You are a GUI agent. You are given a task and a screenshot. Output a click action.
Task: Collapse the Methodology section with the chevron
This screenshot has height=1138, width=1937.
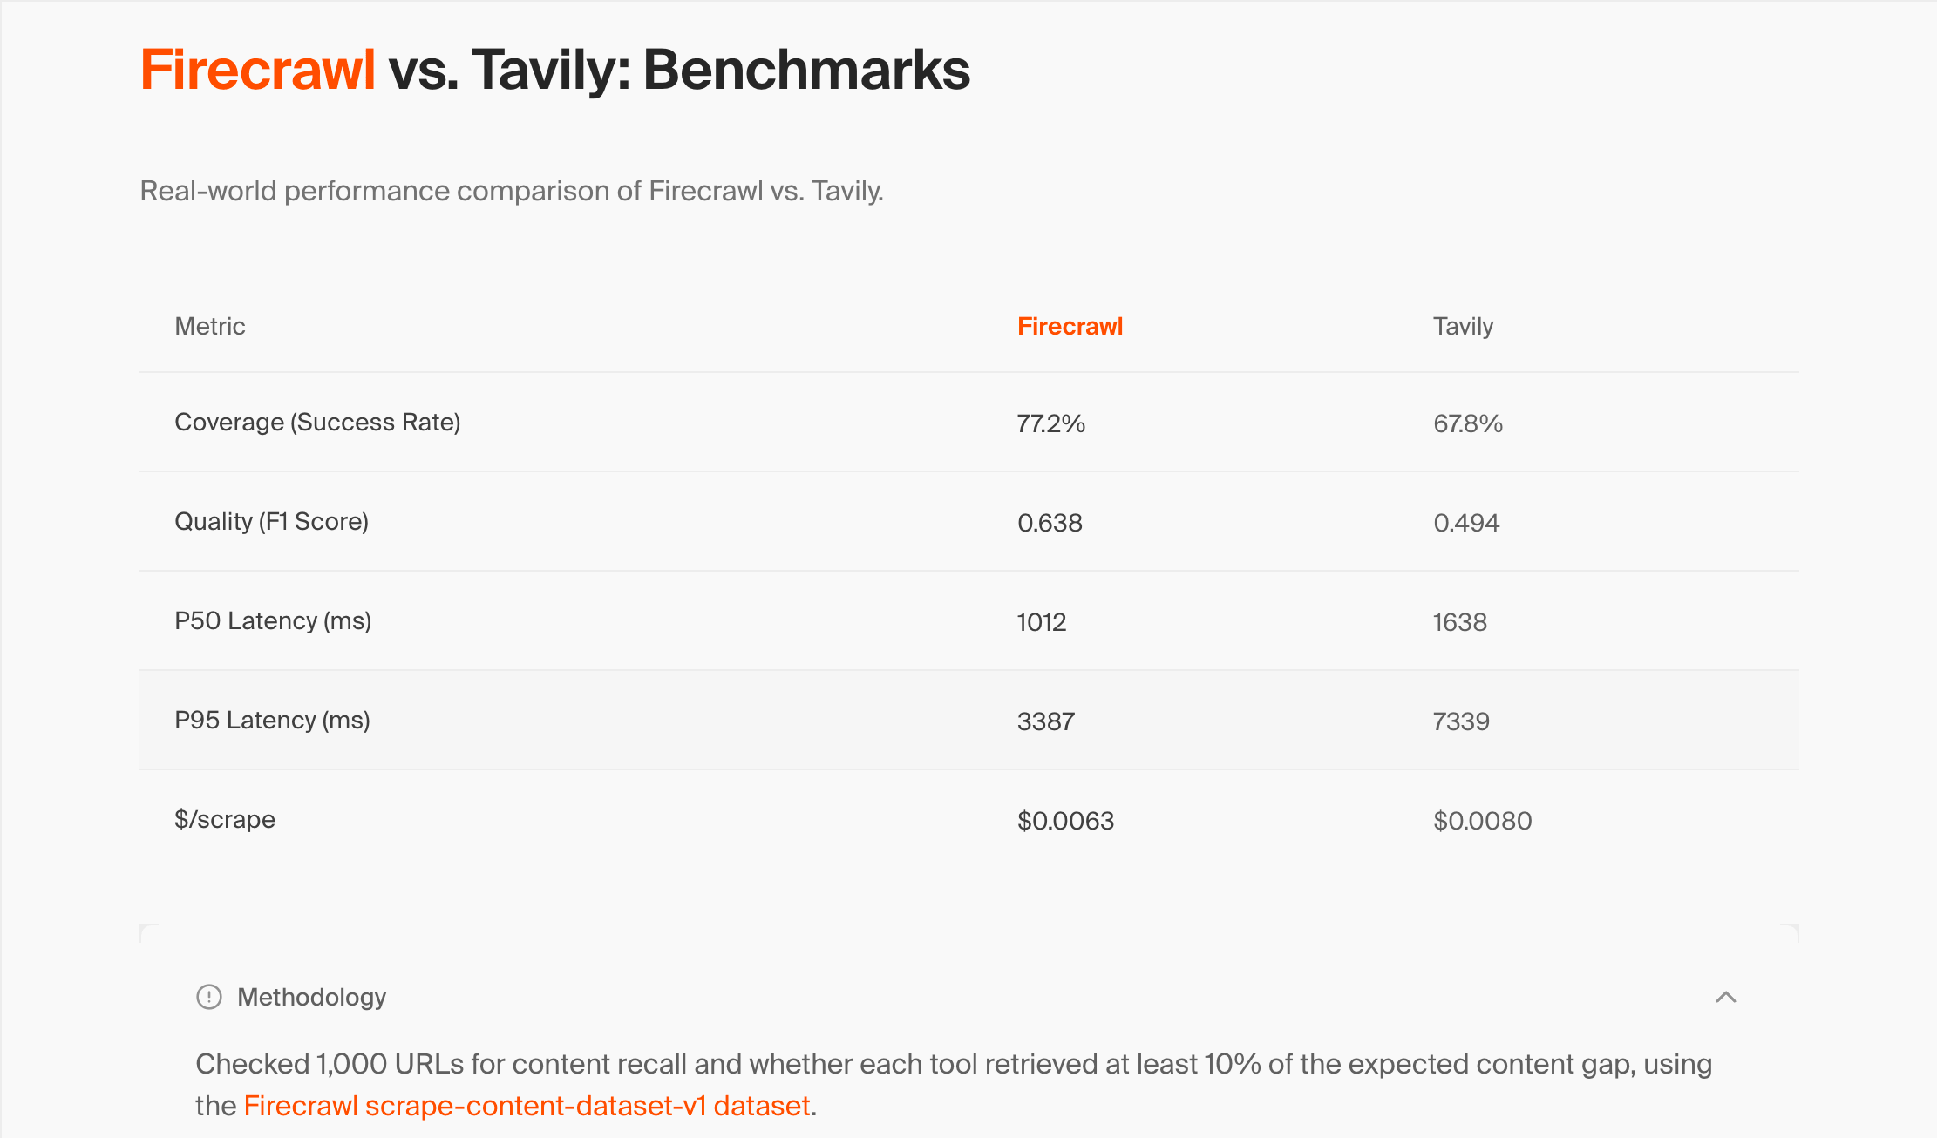point(1725,997)
